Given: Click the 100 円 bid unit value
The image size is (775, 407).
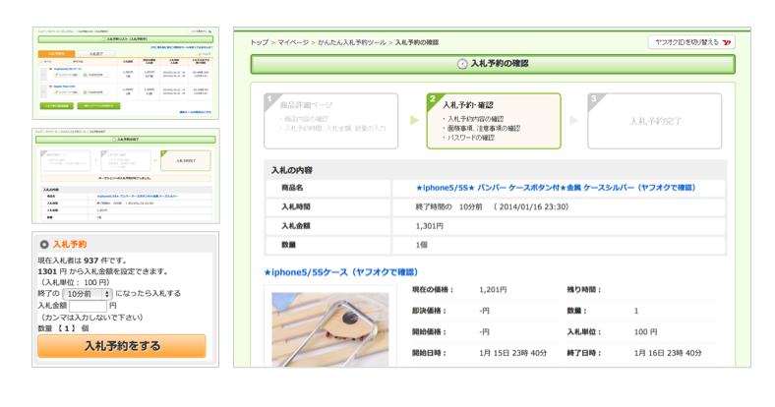Looking at the screenshot, I should [x=645, y=332].
